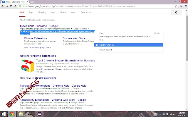Open More results from google.com
188x117 pixels.
tap(37, 48)
